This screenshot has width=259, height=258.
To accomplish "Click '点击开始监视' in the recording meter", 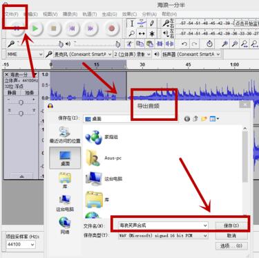I will [247, 24].
